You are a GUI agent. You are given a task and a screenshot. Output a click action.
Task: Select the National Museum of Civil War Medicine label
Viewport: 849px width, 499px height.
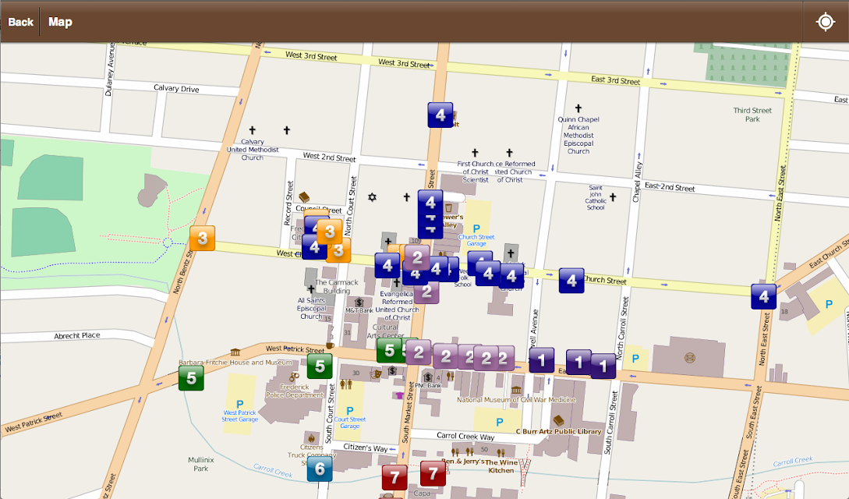[x=517, y=400]
